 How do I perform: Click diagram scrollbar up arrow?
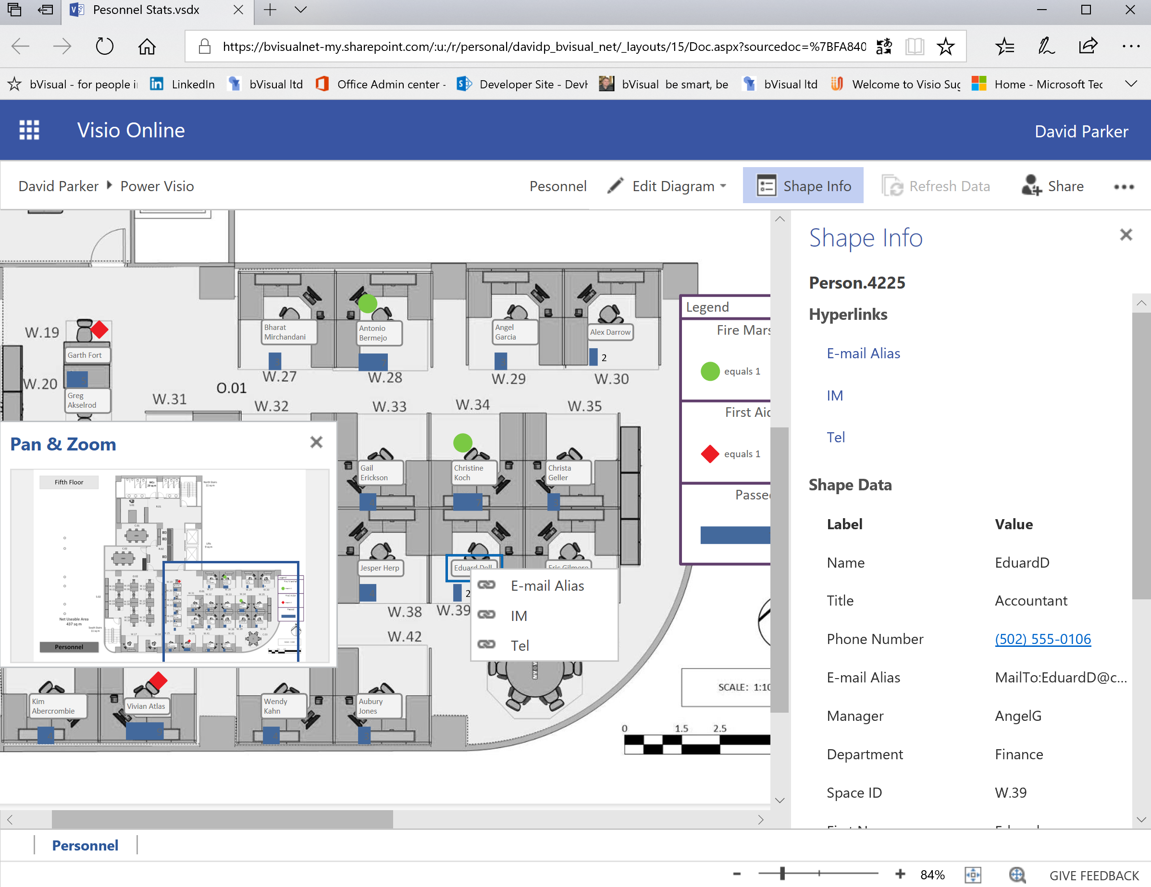click(780, 219)
